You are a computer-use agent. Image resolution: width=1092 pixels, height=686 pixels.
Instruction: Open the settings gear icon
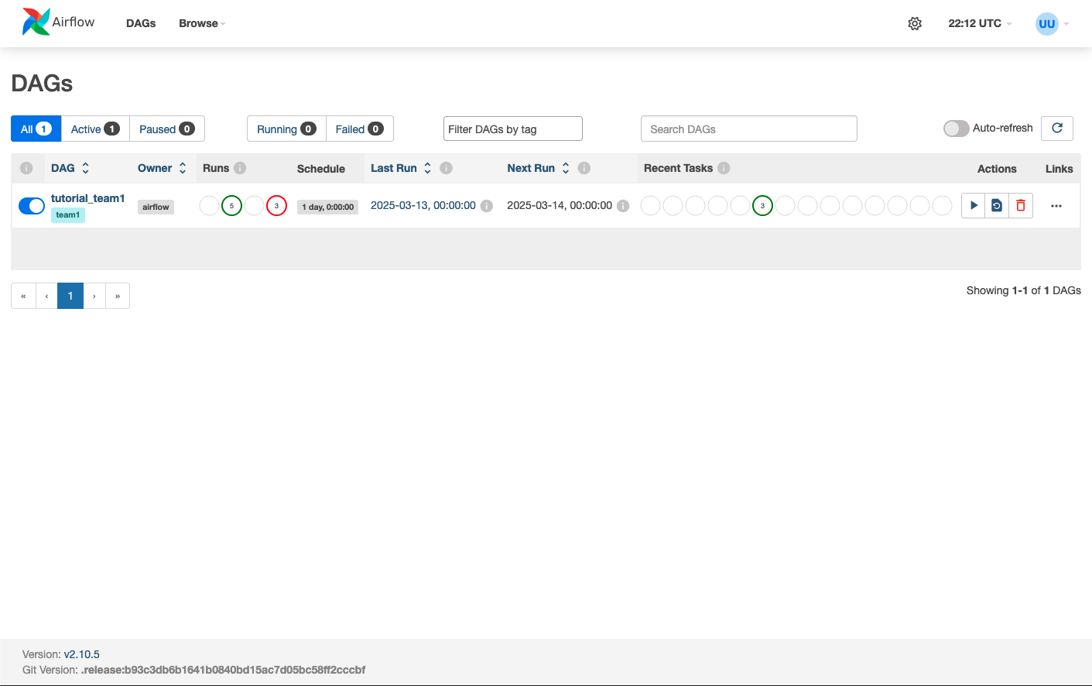915,23
